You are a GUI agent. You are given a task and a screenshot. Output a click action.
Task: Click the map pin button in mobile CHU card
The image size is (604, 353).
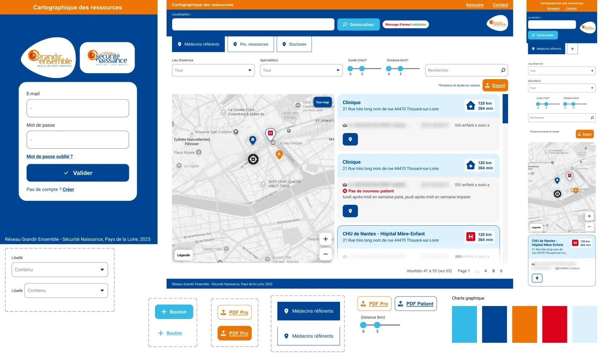click(x=537, y=278)
